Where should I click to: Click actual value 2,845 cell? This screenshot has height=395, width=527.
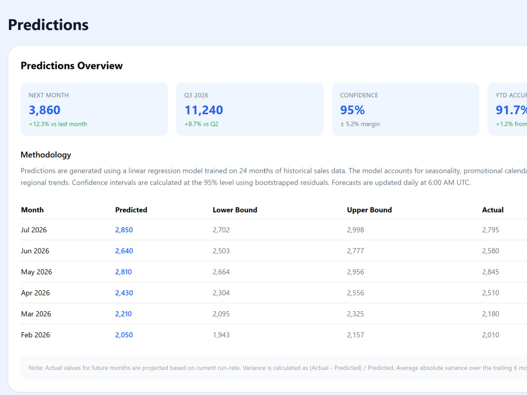click(x=491, y=272)
